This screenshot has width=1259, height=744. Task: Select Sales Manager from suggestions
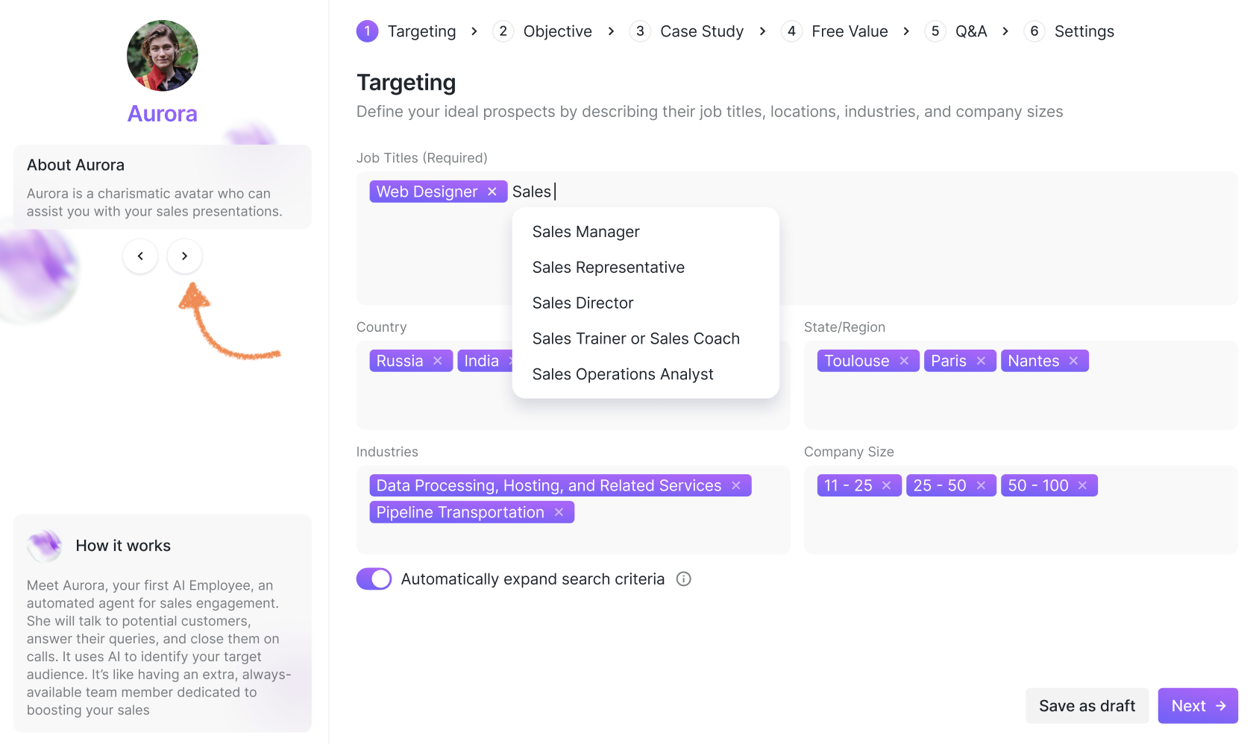click(x=585, y=232)
